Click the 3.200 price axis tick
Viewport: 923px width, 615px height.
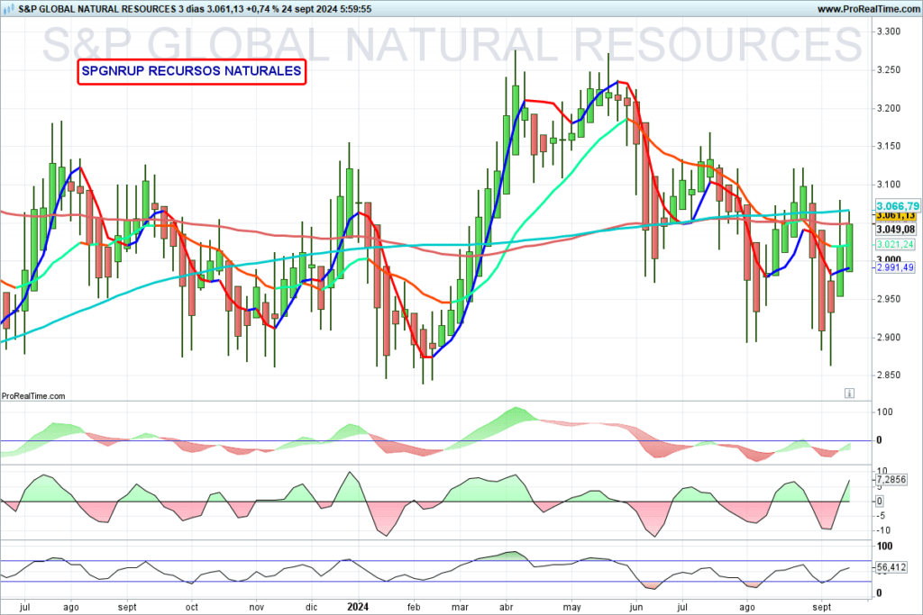pyautogui.click(x=888, y=108)
